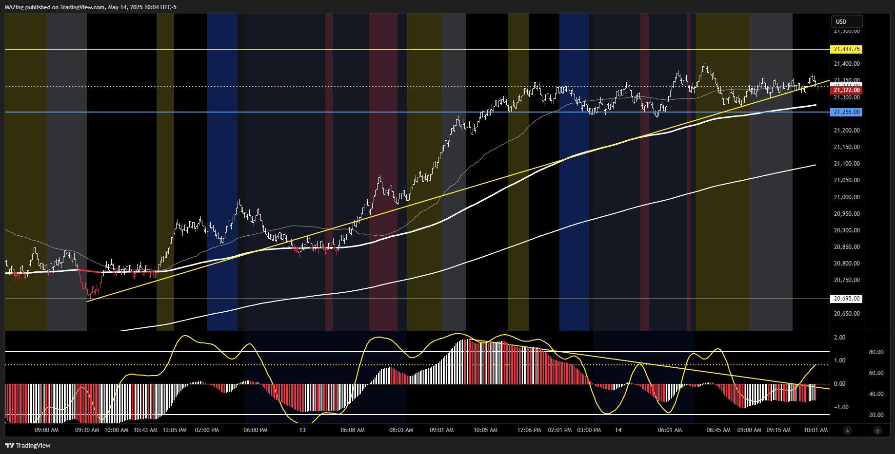Image resolution: width=895 pixels, height=454 pixels.
Task: Open the TradingView logo link
Action: (x=28, y=445)
